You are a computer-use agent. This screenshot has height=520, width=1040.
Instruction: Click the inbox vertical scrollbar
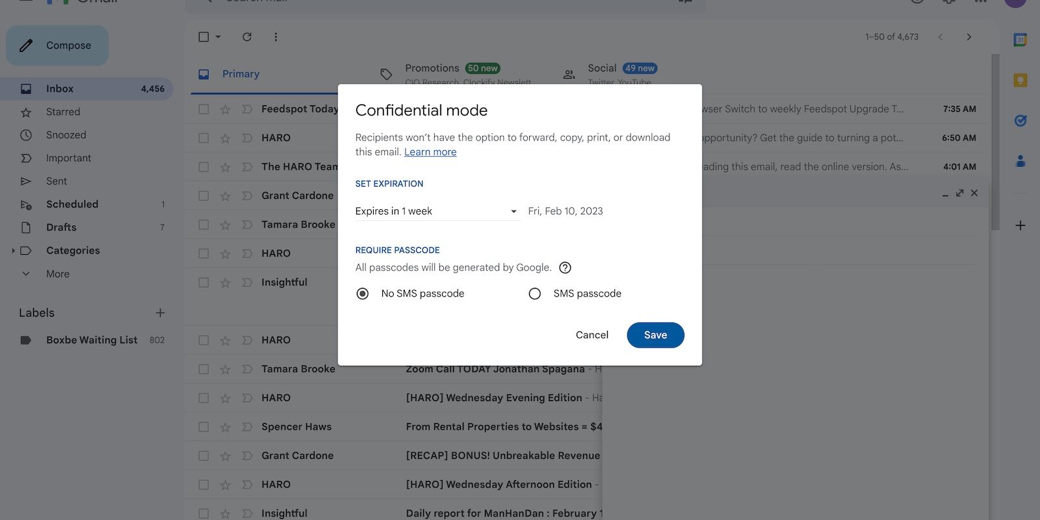[995, 143]
